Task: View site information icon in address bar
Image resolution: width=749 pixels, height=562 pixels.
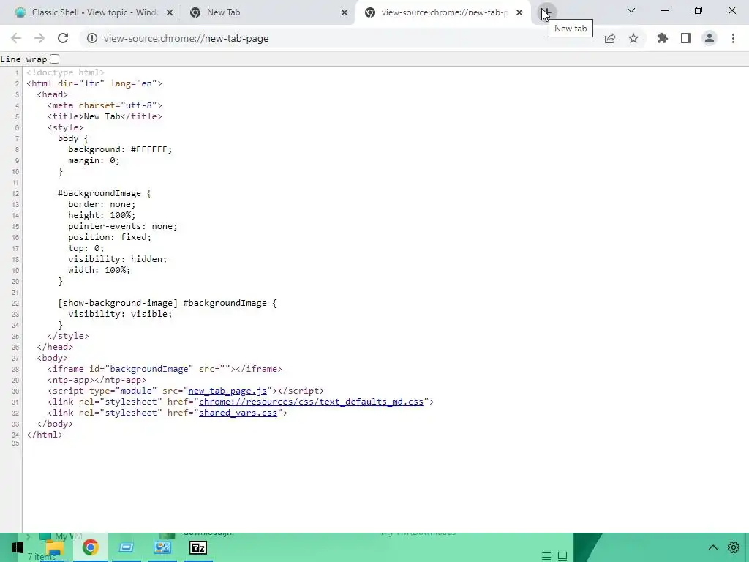Action: [92, 38]
